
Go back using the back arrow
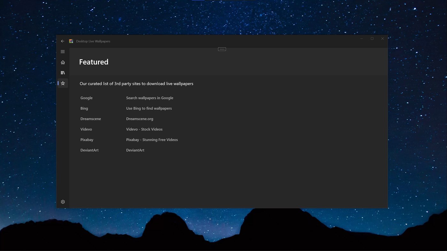point(63,41)
